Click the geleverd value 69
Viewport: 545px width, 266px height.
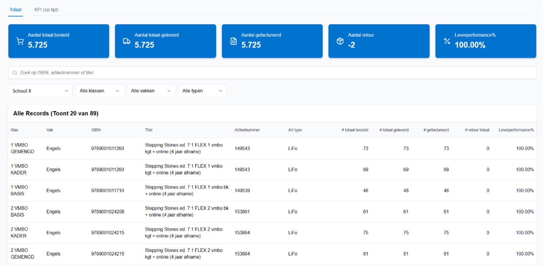tap(406, 169)
